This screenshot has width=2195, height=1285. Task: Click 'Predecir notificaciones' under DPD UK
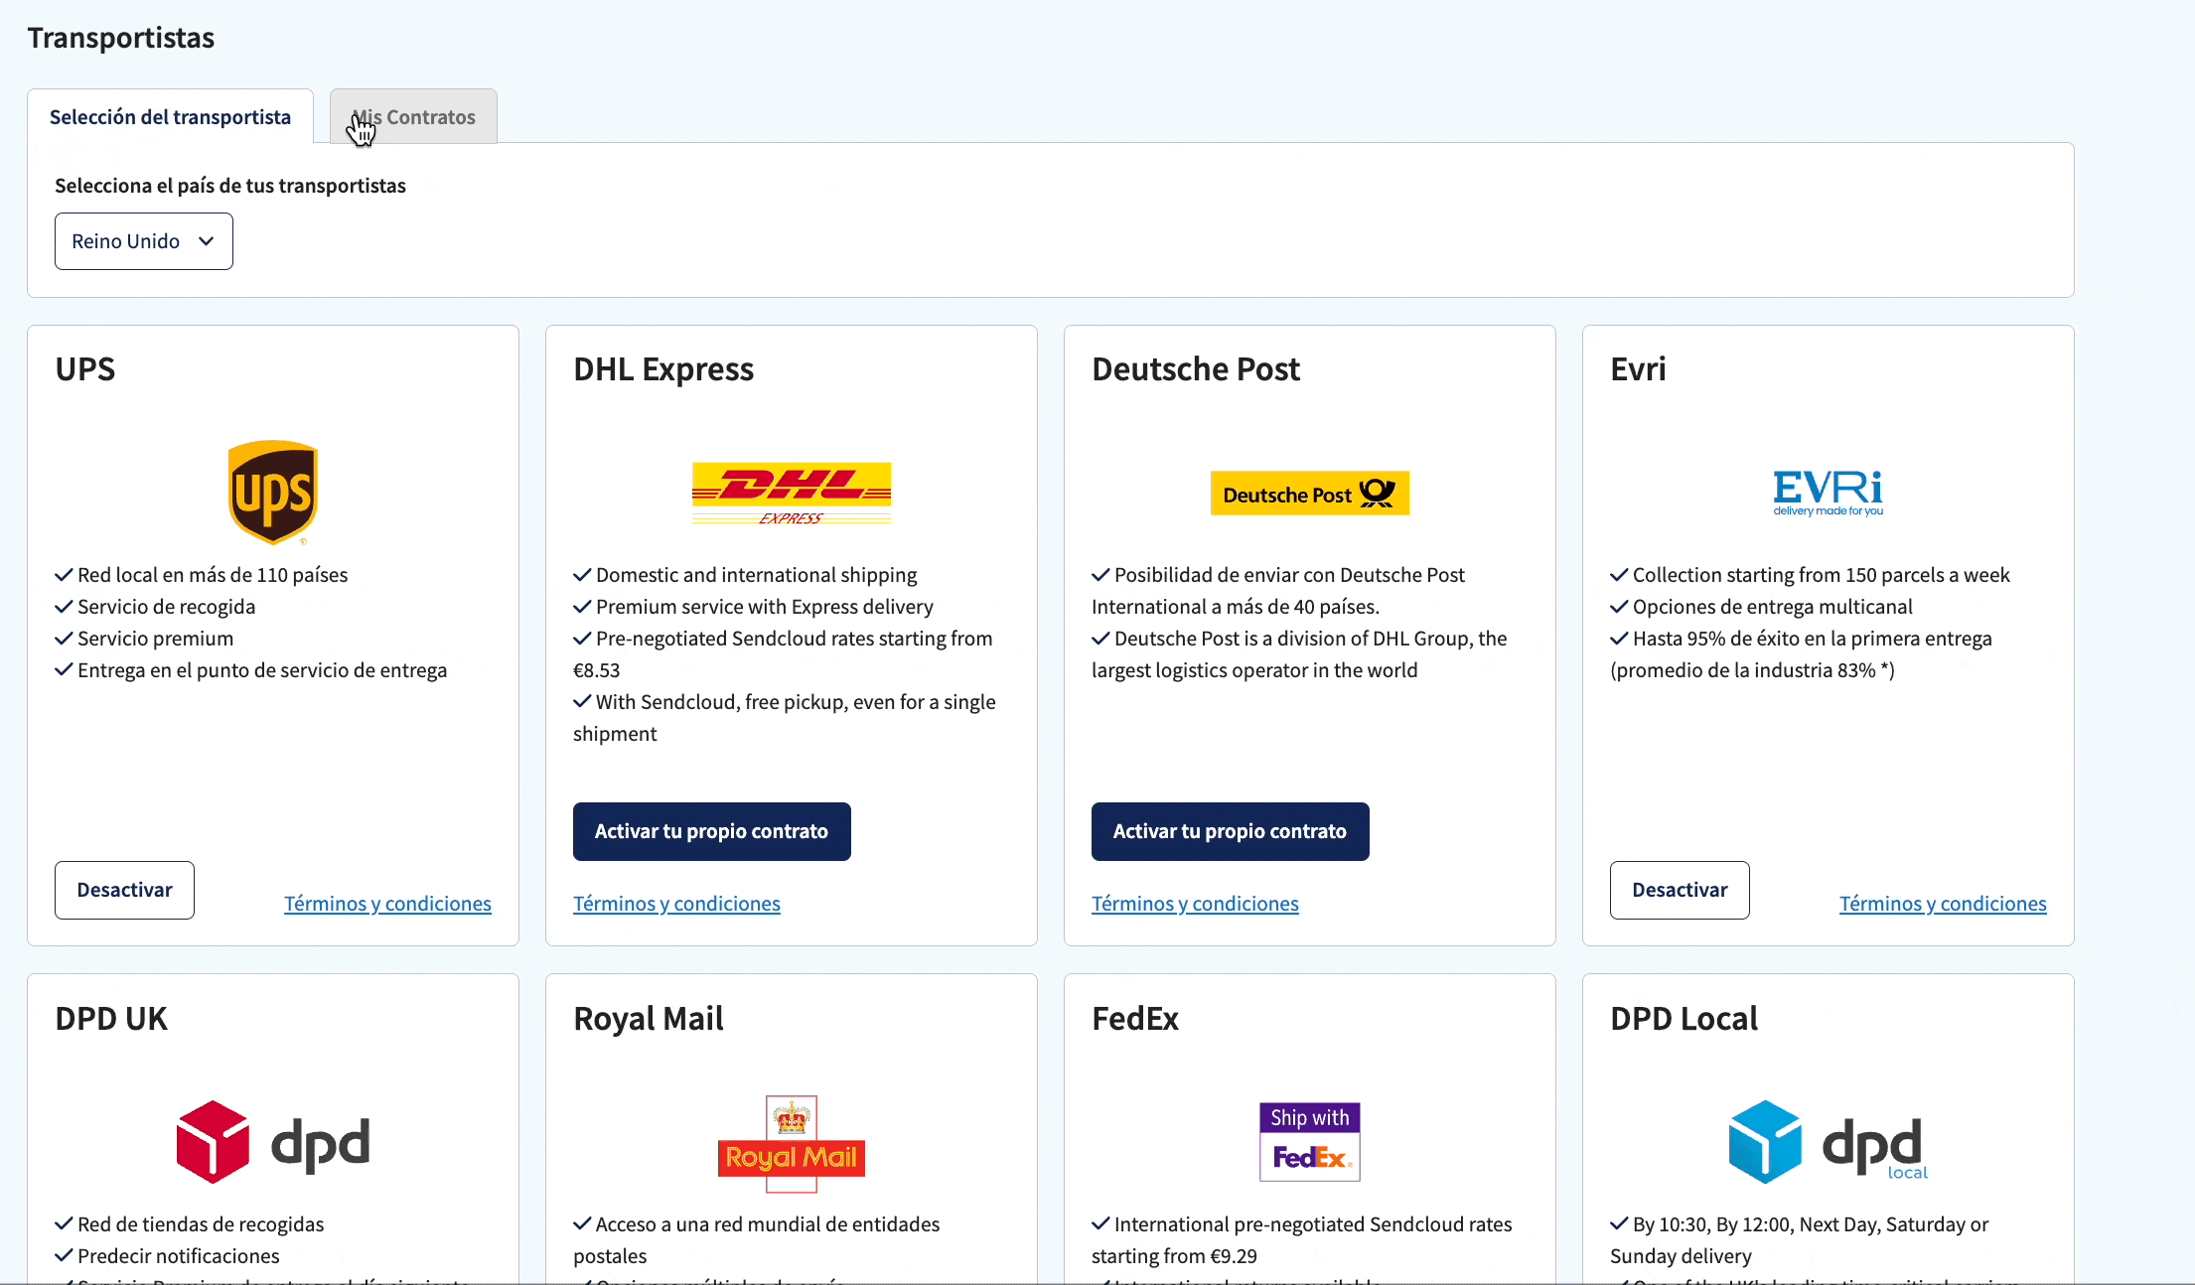coord(179,1256)
